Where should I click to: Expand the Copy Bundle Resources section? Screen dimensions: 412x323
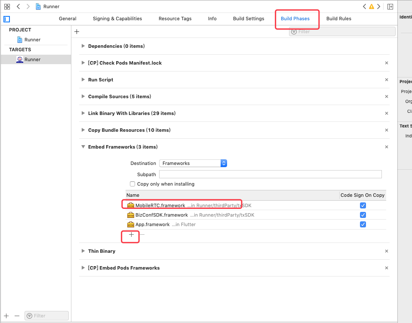coord(83,130)
